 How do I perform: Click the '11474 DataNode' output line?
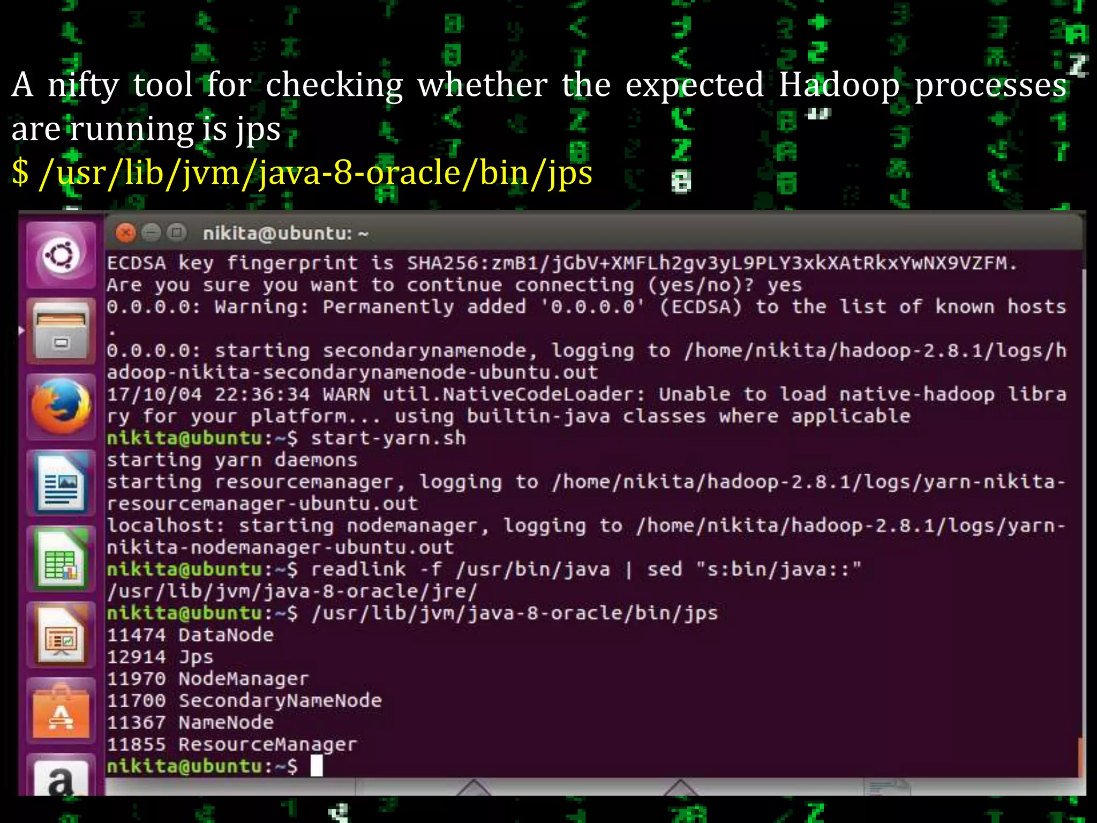190,635
